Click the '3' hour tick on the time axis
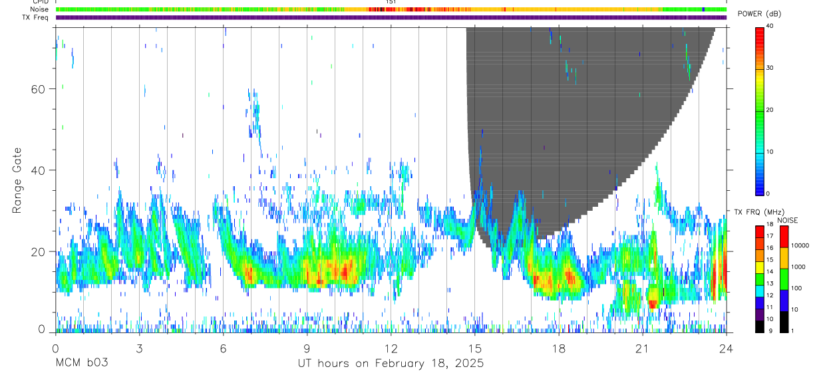Screen dimensions: 817x377 tap(139, 348)
